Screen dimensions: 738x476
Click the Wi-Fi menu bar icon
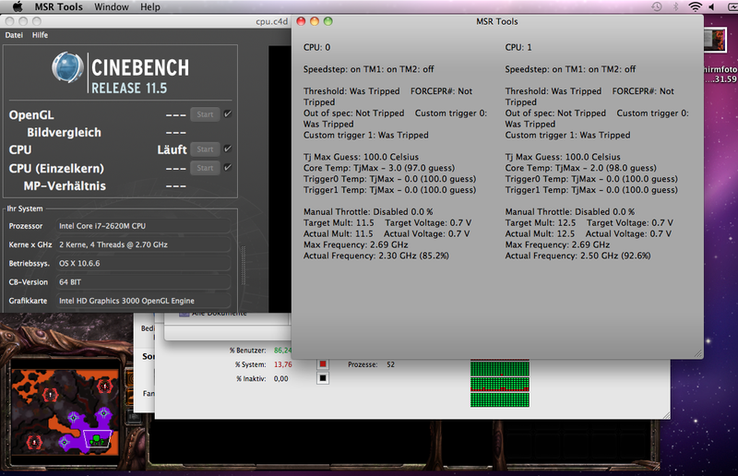click(x=695, y=6)
